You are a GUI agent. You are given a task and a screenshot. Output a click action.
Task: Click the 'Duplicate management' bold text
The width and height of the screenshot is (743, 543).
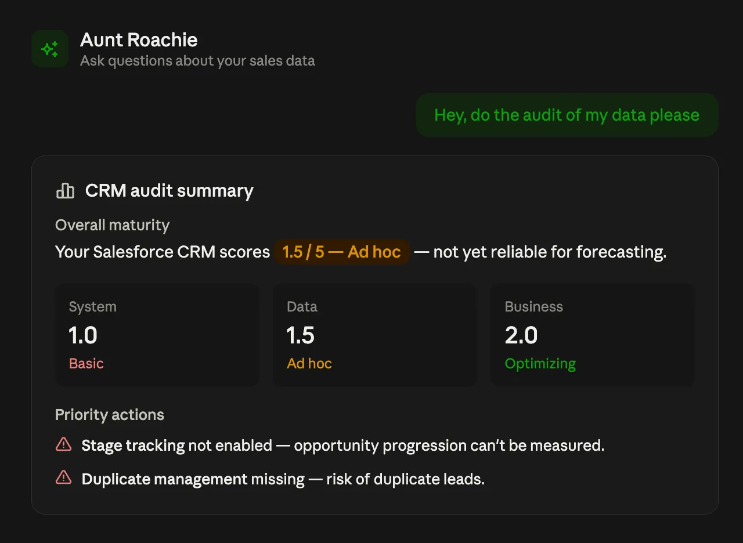click(165, 479)
